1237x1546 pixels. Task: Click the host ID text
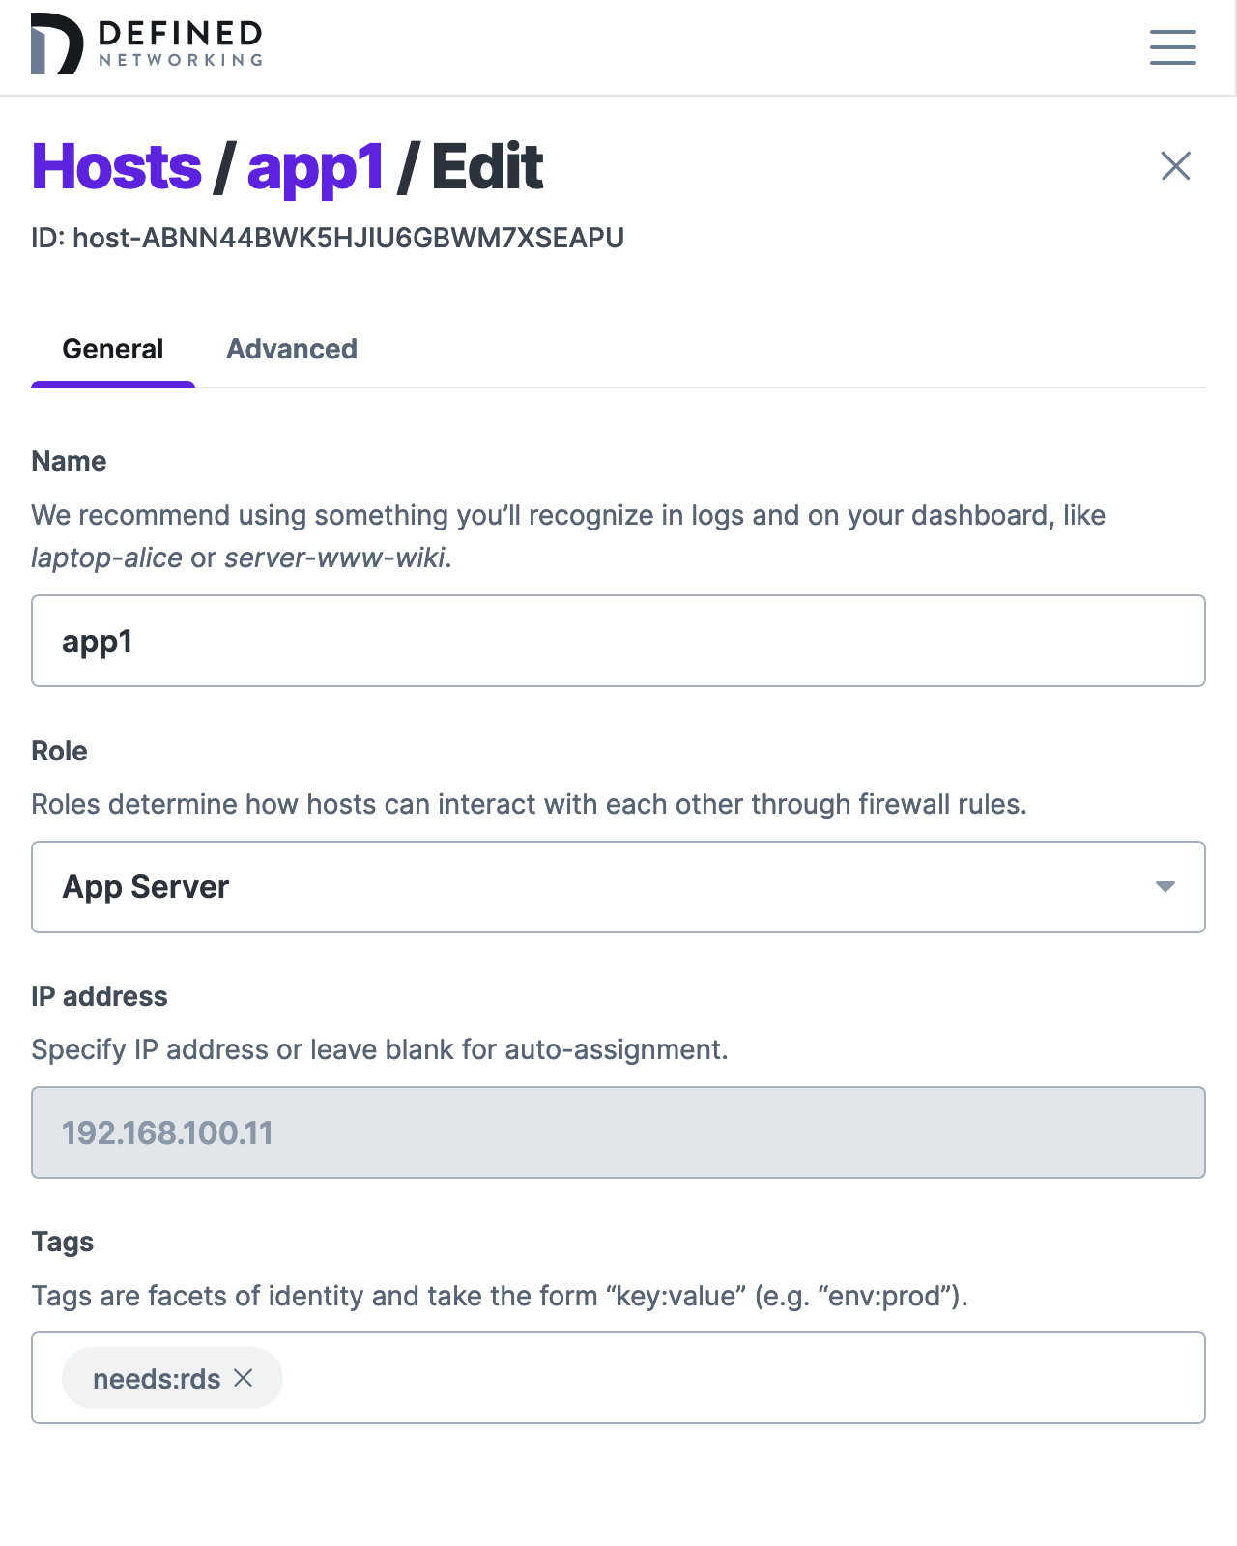(x=329, y=237)
